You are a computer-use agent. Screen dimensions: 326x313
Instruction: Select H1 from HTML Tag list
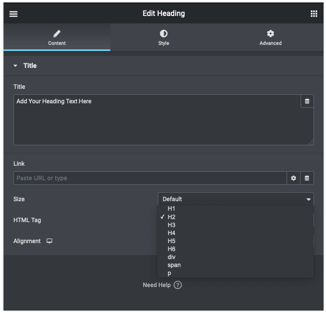[x=172, y=209]
